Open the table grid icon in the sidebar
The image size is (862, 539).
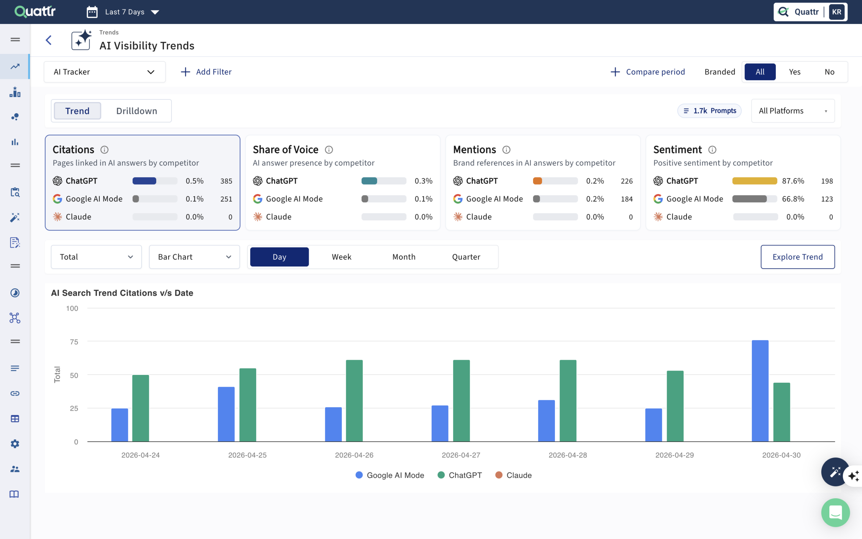[x=14, y=418]
